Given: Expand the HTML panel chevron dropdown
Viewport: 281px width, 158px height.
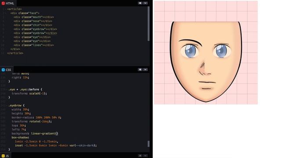Looking at the screenshot, I should click(145, 3).
